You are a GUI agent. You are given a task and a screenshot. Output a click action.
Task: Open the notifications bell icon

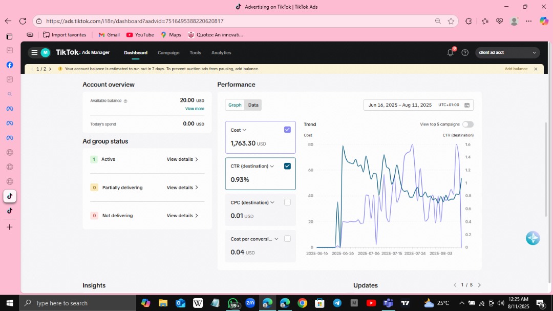click(x=450, y=52)
